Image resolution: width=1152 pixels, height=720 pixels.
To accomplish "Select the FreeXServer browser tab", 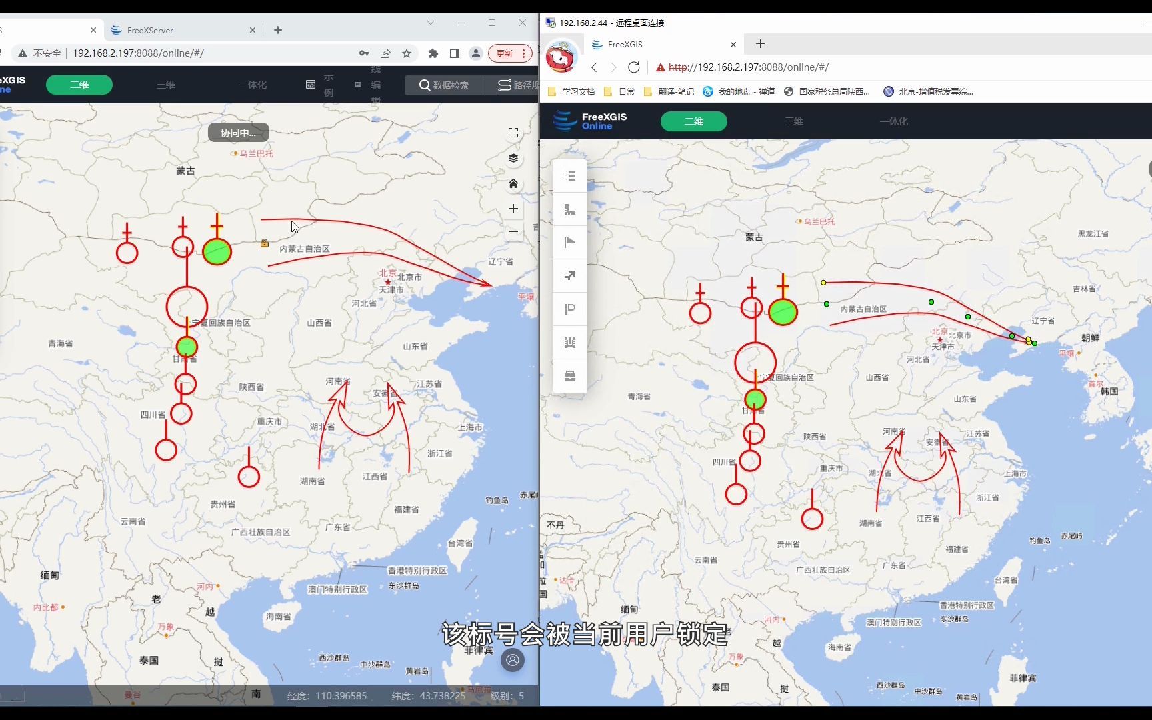I will coord(182,30).
